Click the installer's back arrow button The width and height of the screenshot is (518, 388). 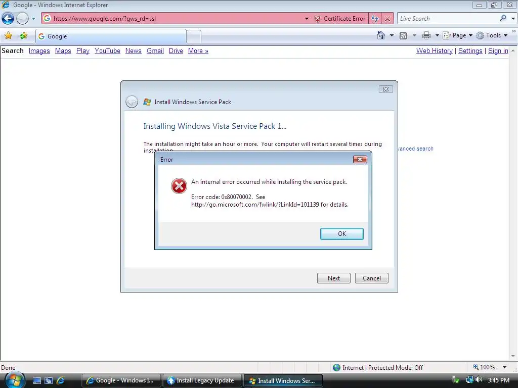[x=132, y=102]
